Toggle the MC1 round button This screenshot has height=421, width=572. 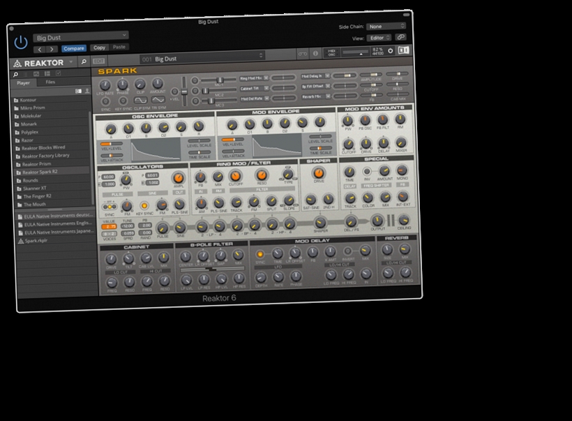coord(195,81)
